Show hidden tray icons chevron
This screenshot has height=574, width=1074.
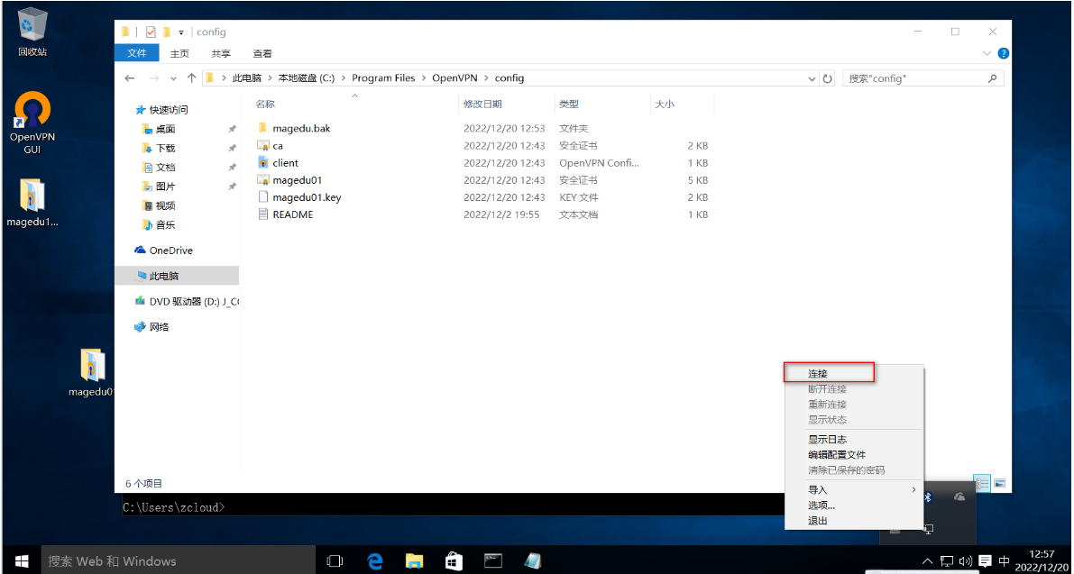(x=928, y=561)
